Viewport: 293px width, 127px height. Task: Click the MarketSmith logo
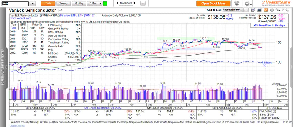click(x=276, y=3)
